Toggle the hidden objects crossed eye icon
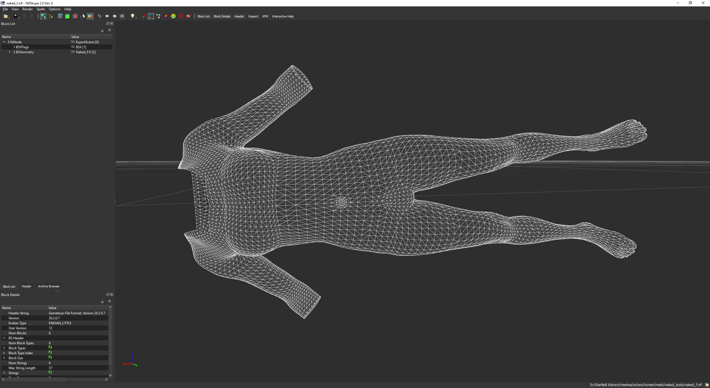Viewport: 710px width, 388px height. 188,16
